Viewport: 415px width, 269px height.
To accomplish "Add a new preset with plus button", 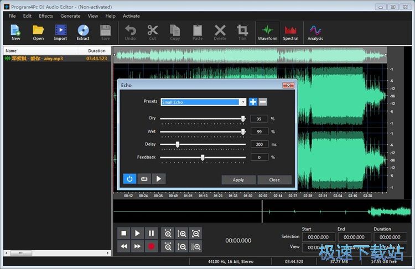I will click(253, 102).
